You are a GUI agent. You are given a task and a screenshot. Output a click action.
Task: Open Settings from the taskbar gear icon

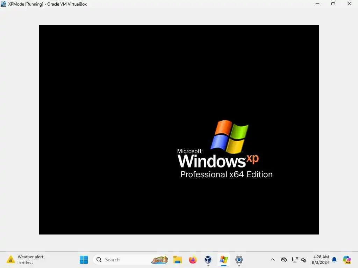tap(239, 260)
